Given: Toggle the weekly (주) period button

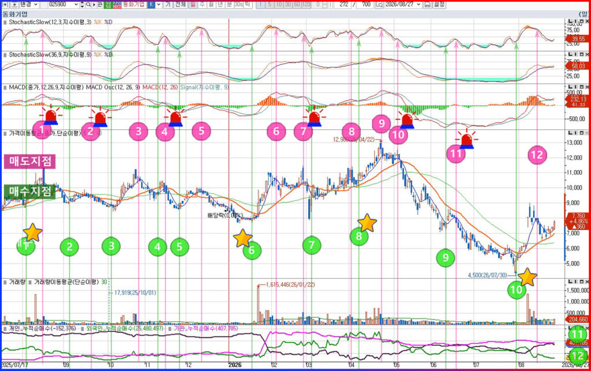Looking at the screenshot, I should (202, 5).
